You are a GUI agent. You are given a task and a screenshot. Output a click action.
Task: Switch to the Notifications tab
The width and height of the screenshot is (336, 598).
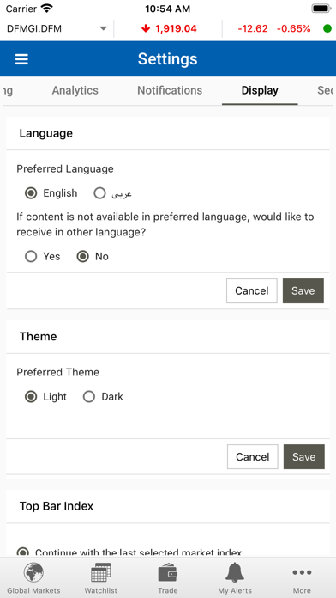[170, 90]
